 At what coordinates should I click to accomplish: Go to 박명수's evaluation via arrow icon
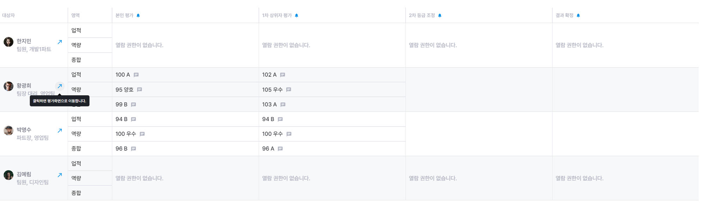pos(60,131)
